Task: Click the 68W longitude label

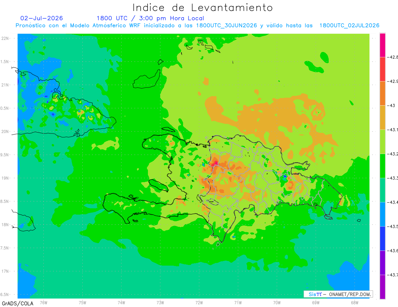Action: 355,302
